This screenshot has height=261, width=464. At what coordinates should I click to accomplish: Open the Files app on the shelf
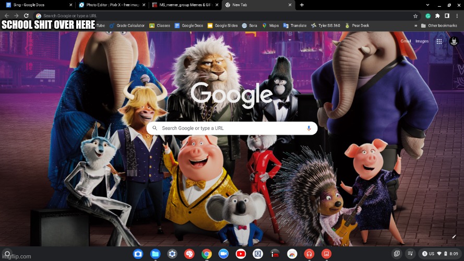(x=155, y=254)
